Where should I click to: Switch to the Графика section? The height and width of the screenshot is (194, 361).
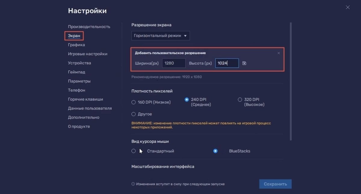point(76,45)
